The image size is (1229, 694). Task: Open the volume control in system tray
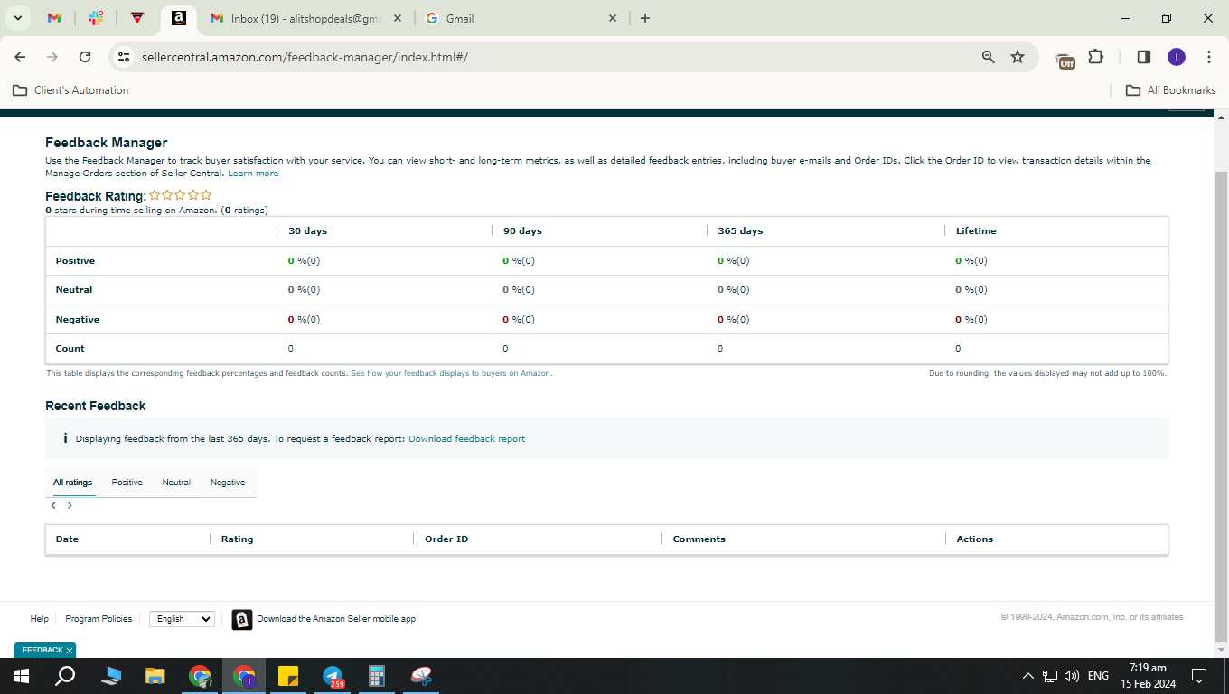(1073, 676)
